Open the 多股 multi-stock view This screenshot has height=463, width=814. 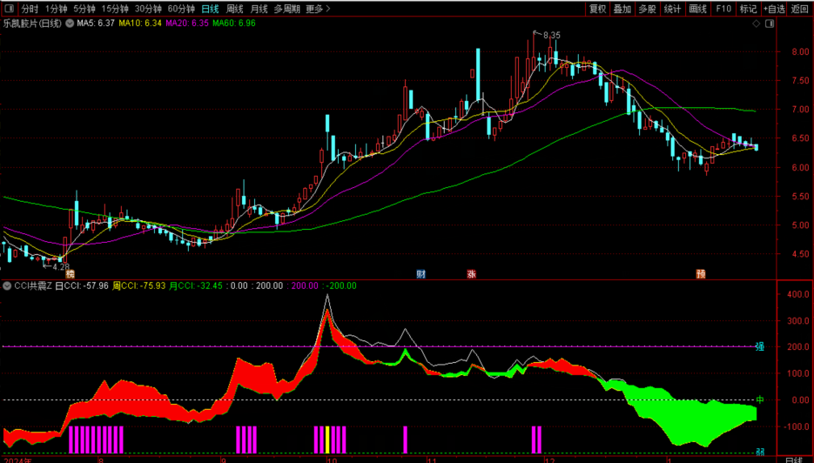tap(647, 9)
